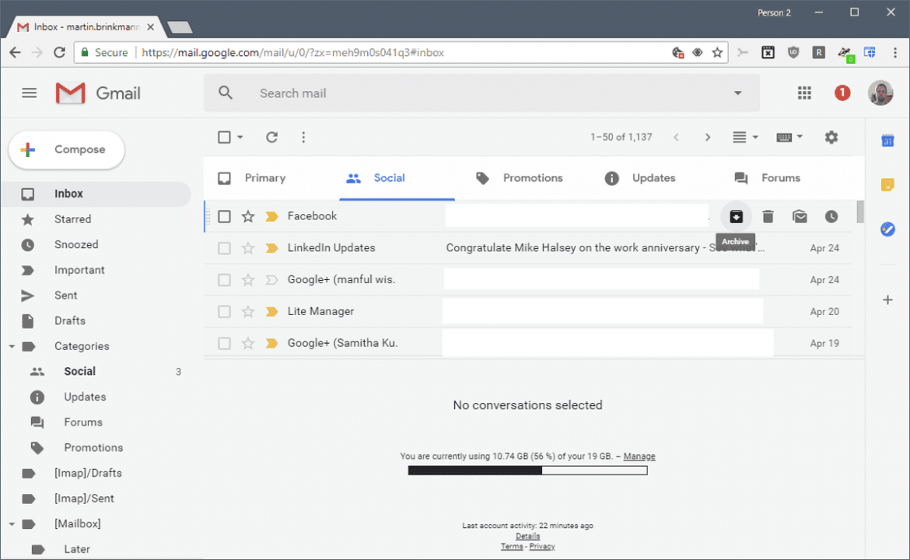The height and width of the screenshot is (560, 910).
Task: Open the Updates category tab
Action: coord(653,178)
